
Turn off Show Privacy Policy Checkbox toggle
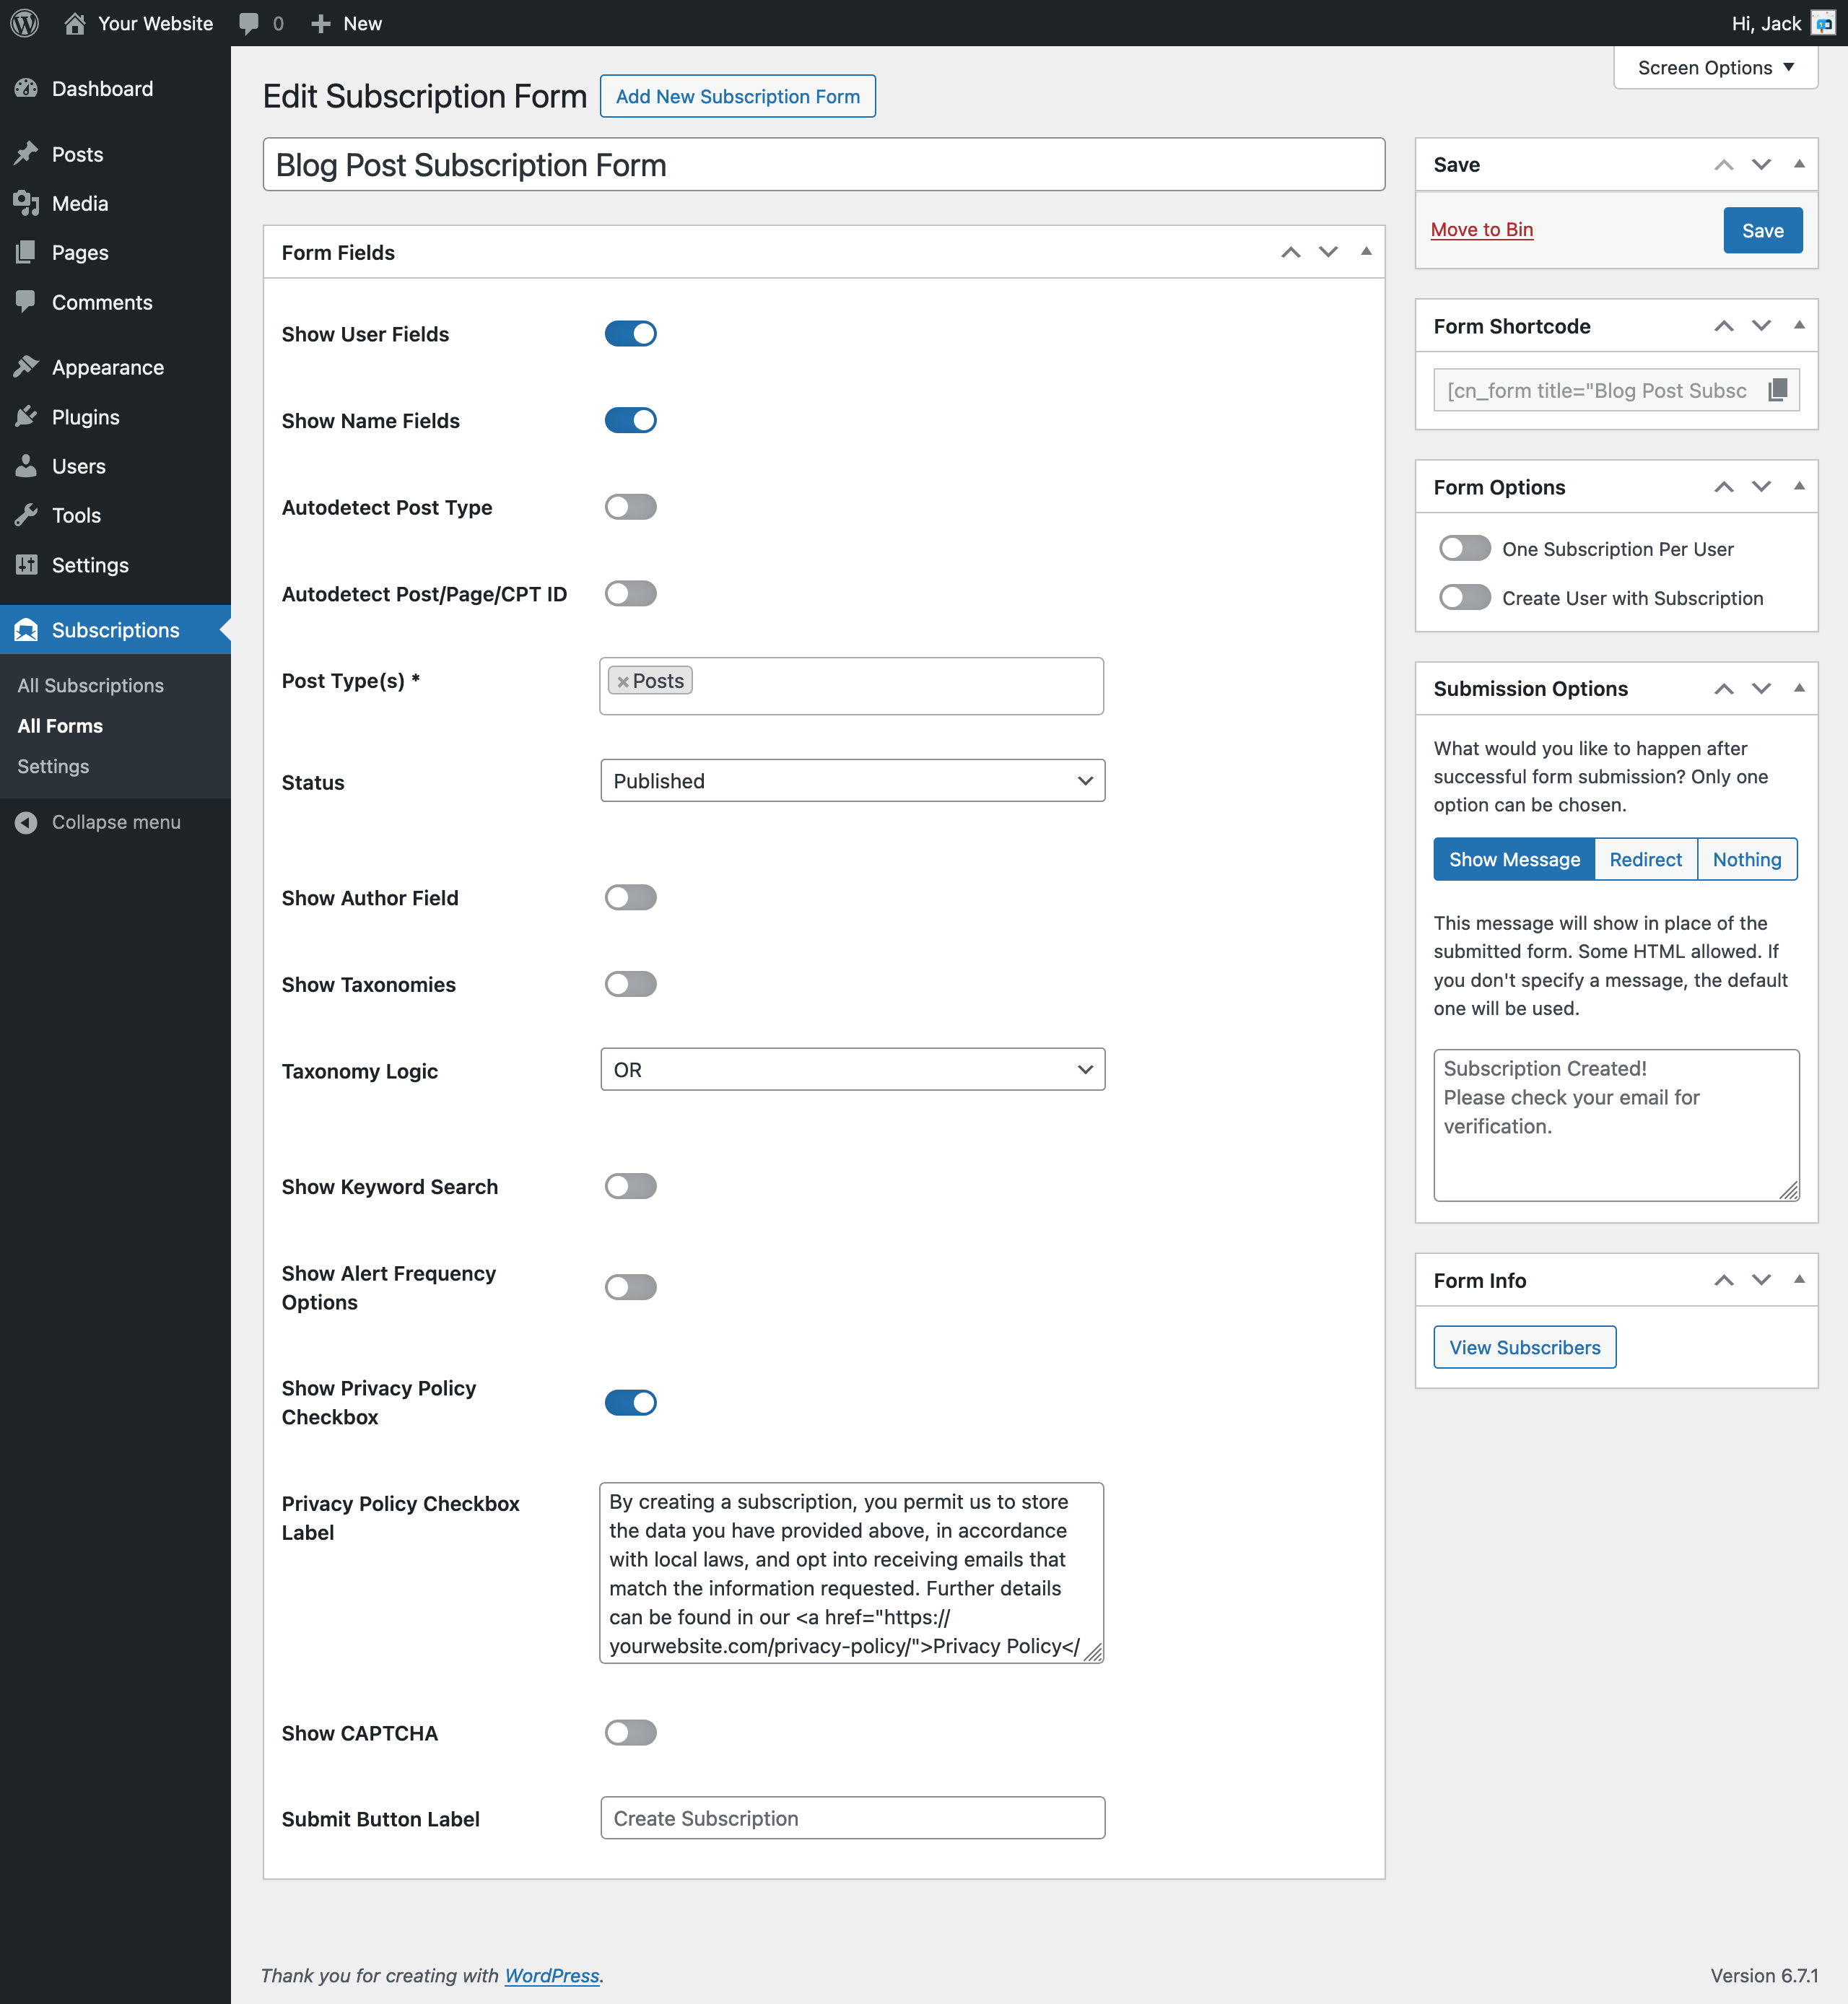[x=631, y=1402]
